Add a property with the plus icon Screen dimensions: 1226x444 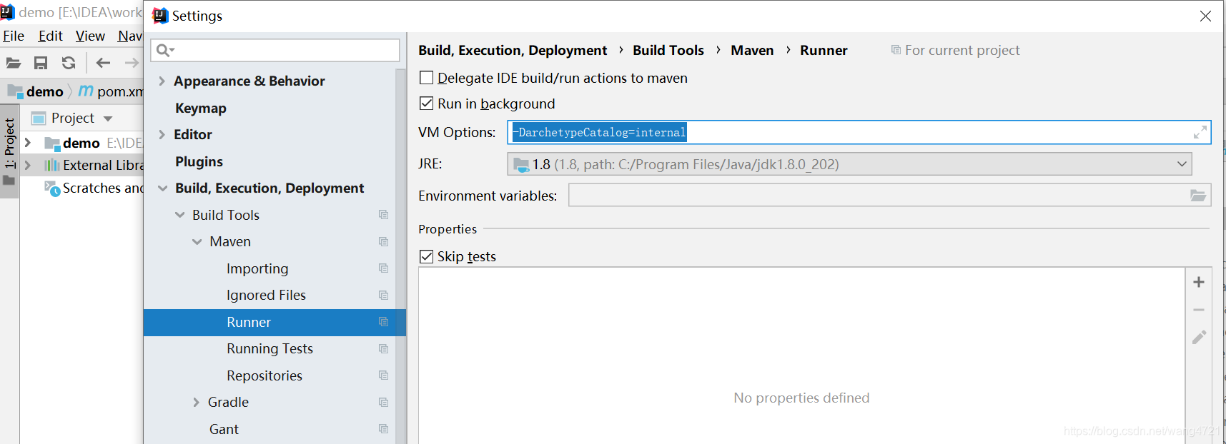tap(1199, 282)
